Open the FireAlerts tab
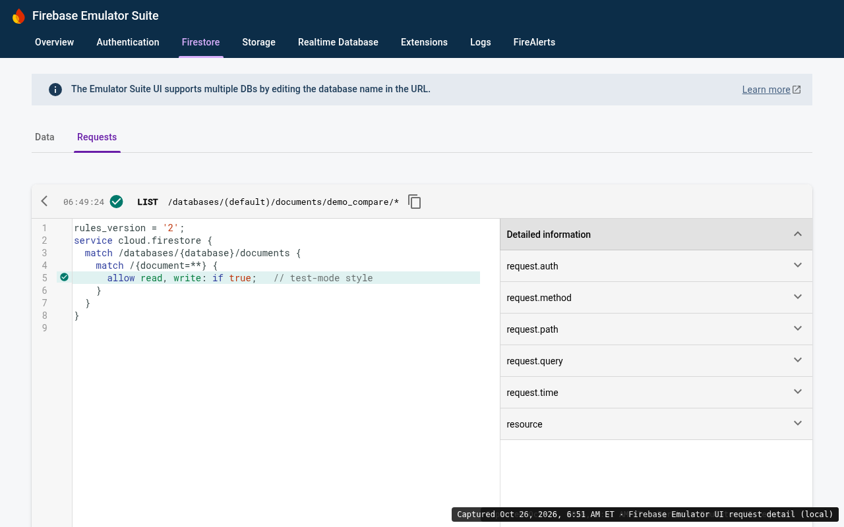The image size is (844, 527). 534,42
